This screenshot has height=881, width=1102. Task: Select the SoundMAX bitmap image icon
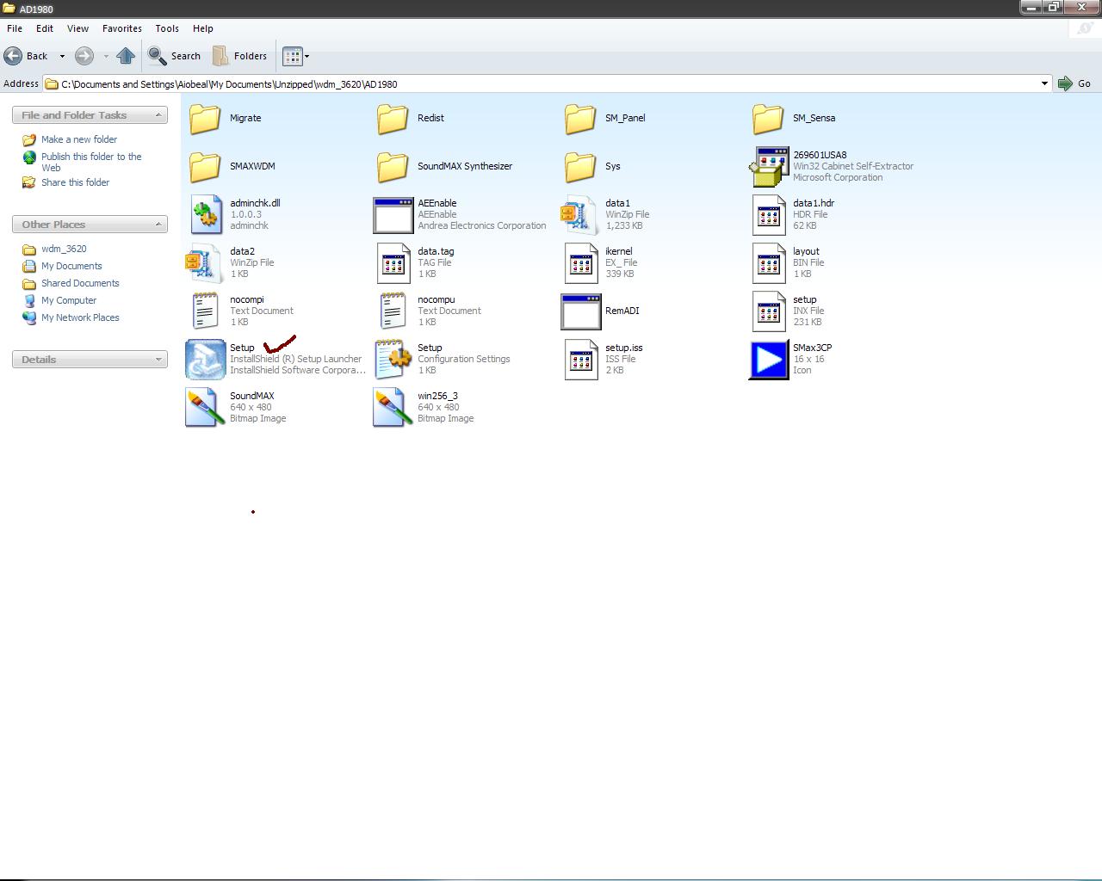click(206, 407)
